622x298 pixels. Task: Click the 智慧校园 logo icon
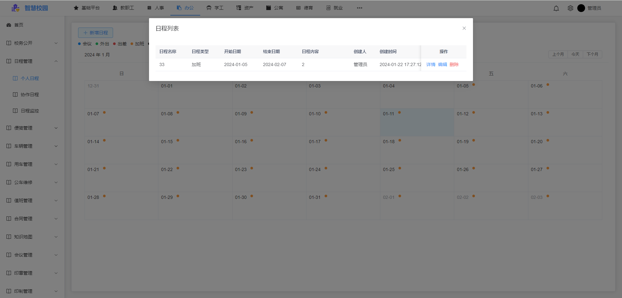pos(15,8)
